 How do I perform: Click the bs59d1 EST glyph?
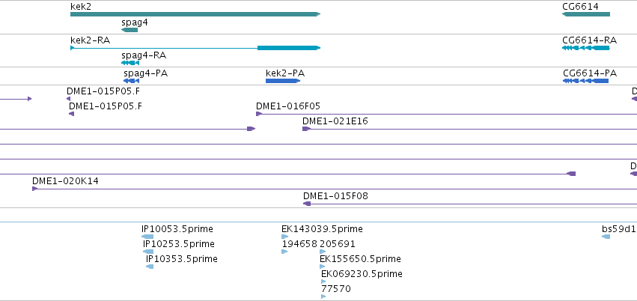coord(606,237)
